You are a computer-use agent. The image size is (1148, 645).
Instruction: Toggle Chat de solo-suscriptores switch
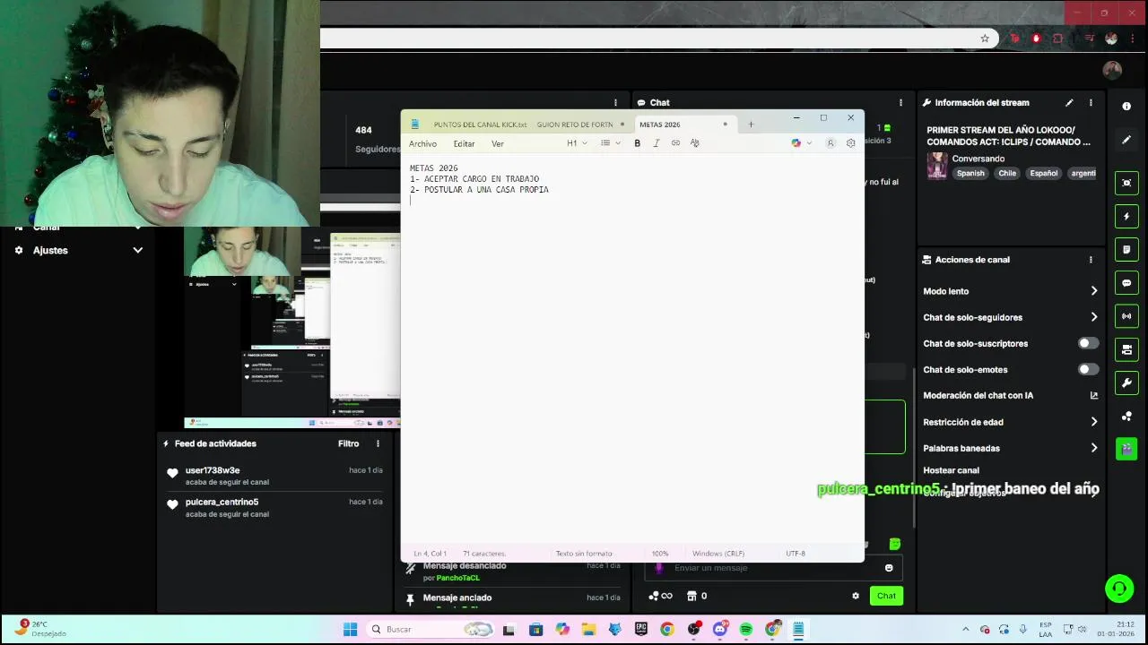(x=1088, y=343)
